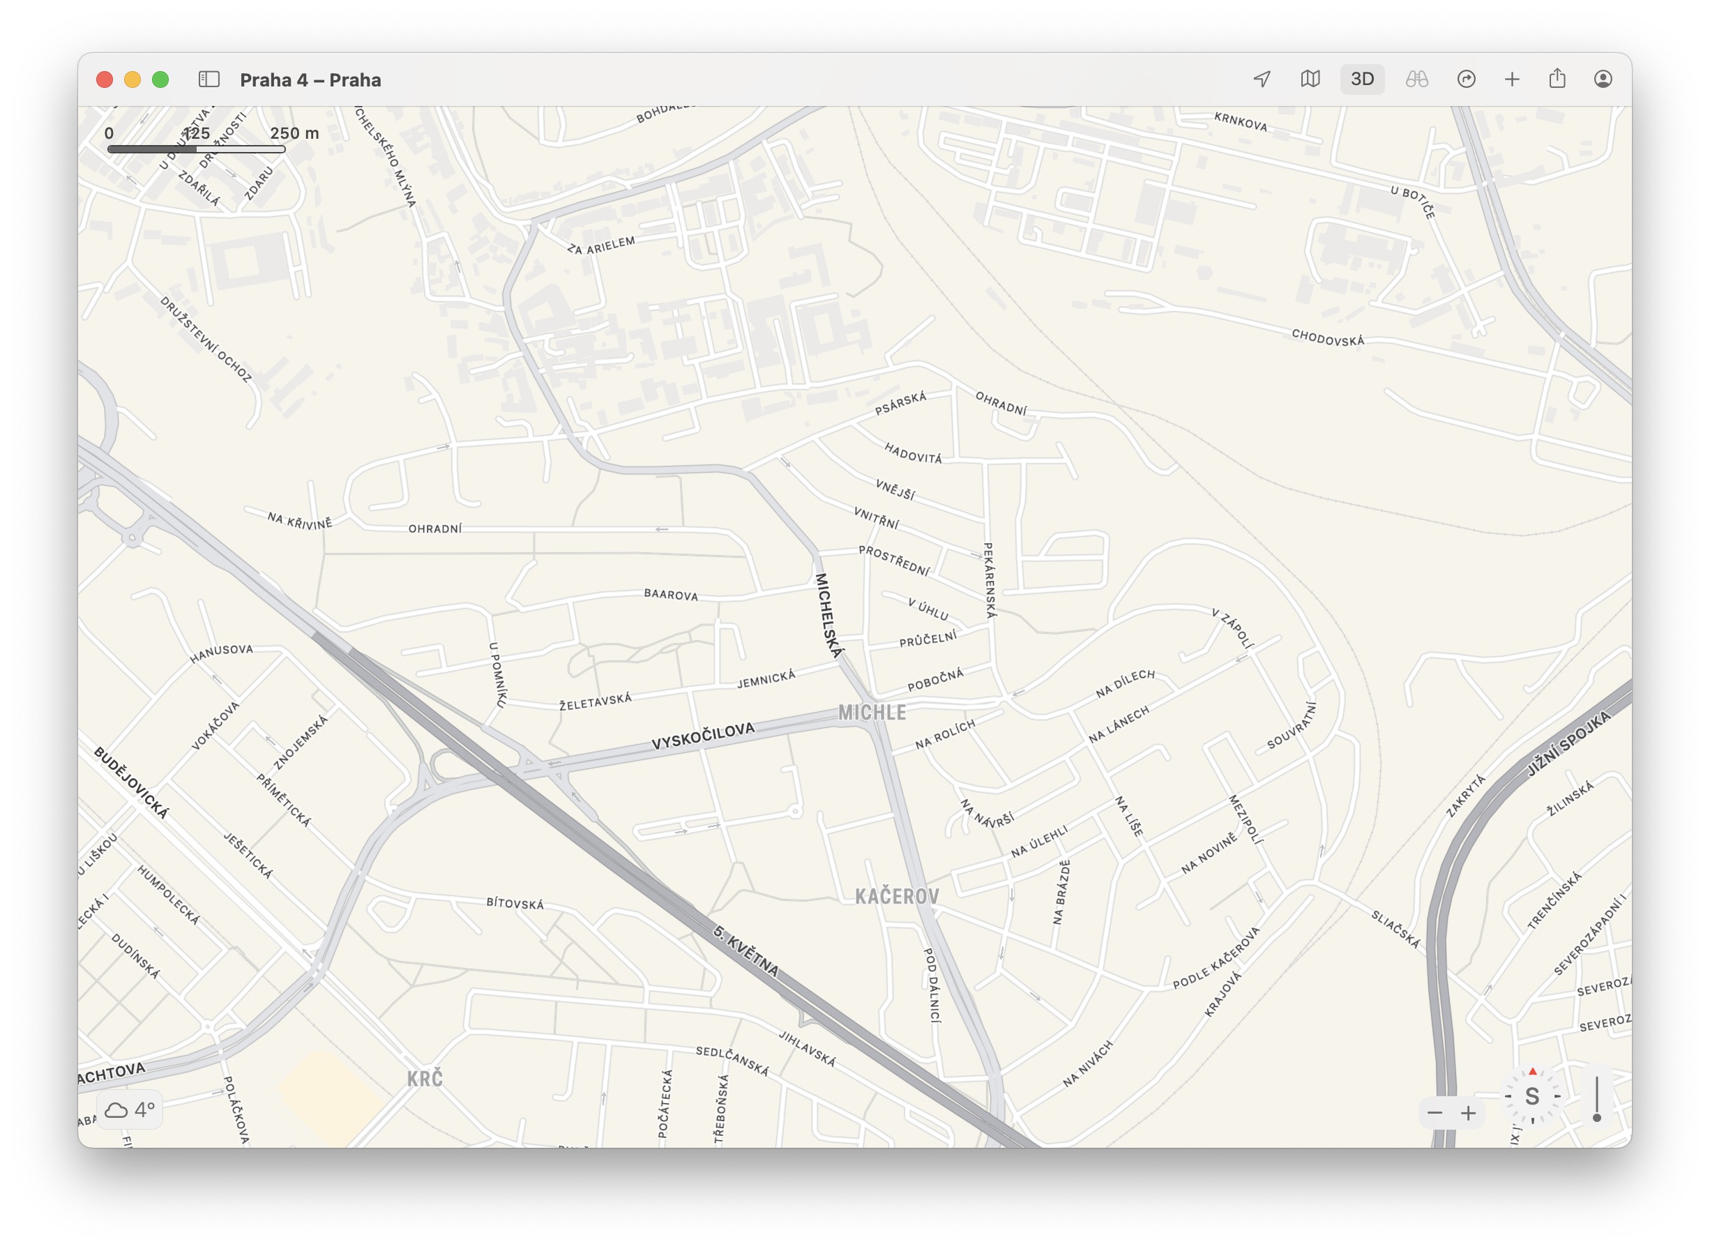The width and height of the screenshot is (1710, 1251).
Task: Click the green fullscreen window button
Action: coord(160,79)
